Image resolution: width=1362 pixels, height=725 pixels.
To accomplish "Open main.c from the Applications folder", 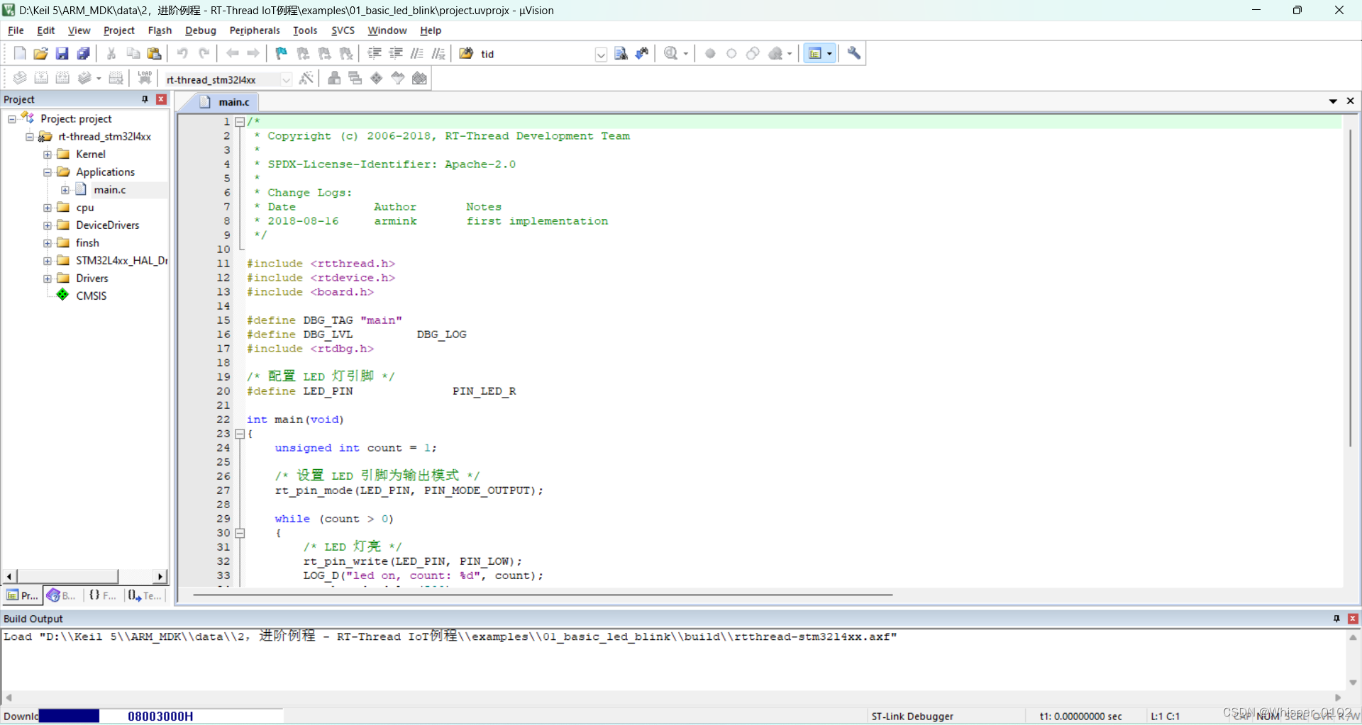I will (x=109, y=189).
